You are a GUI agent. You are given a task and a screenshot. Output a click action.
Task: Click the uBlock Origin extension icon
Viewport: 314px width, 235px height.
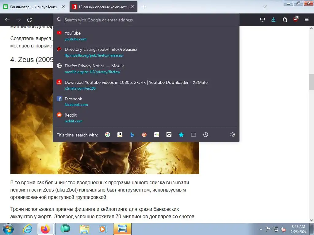(296, 19)
